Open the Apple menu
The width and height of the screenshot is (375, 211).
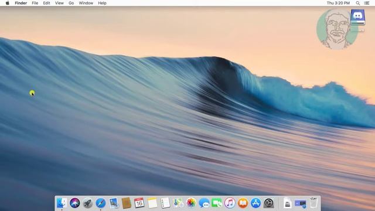coord(8,3)
